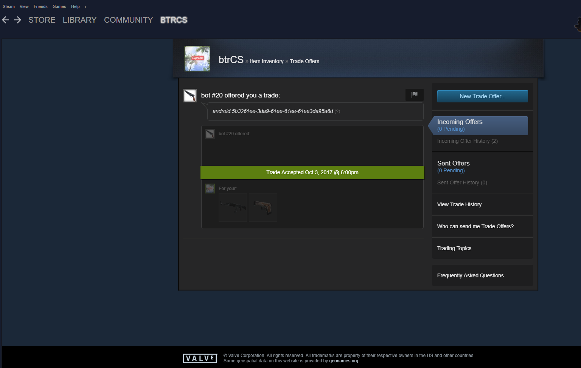Screen dimensions: 581x368
Task: Open the BTRCS profile tab
Action: 174,20
